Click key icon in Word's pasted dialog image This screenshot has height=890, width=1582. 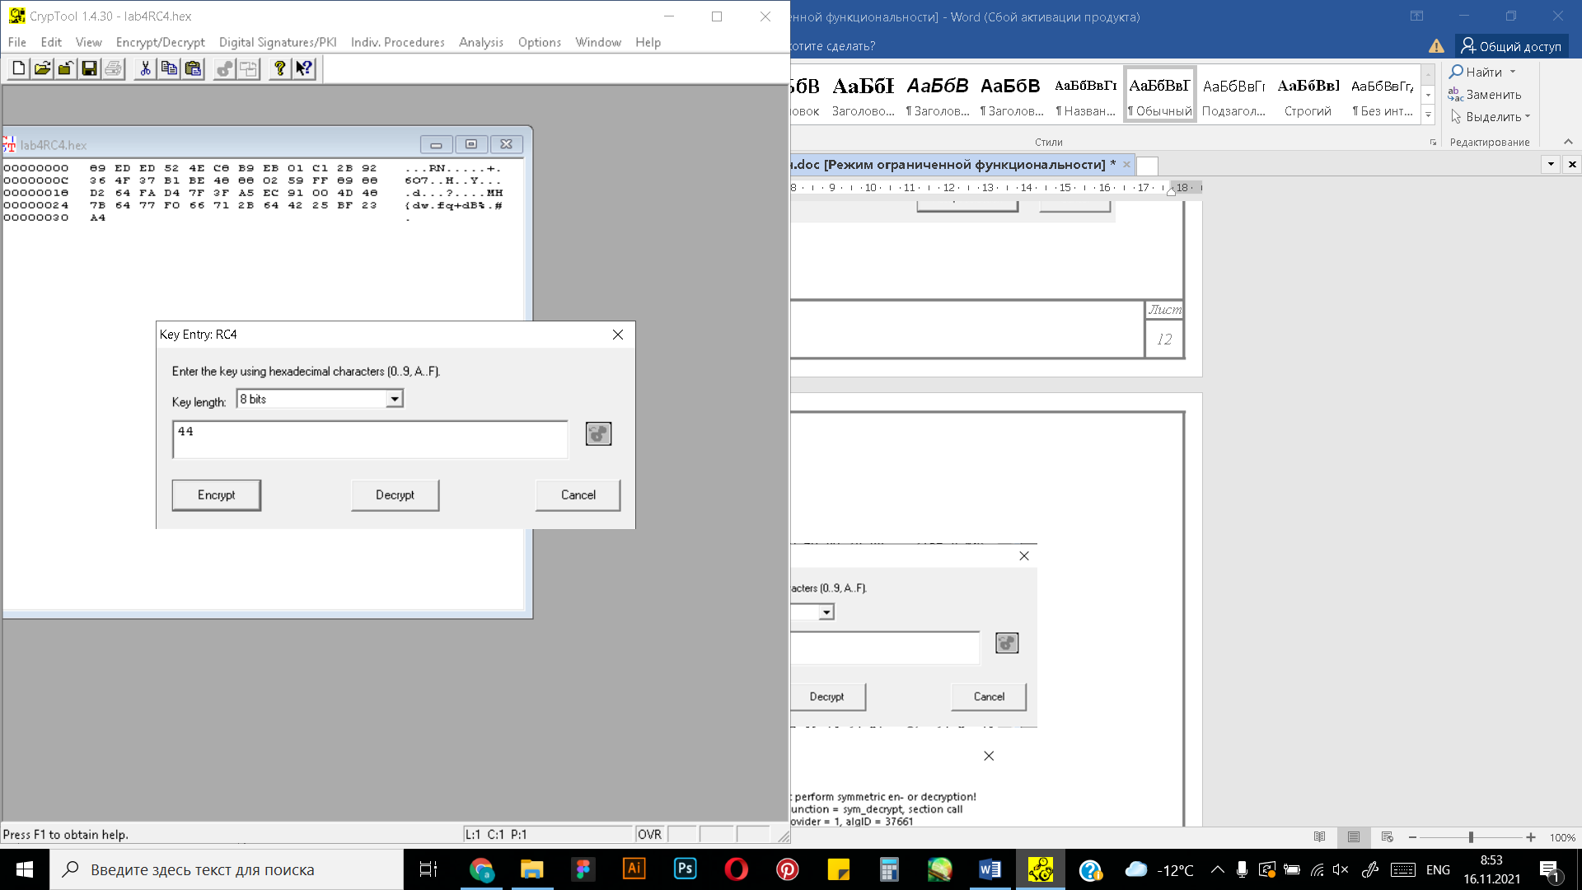[1007, 643]
